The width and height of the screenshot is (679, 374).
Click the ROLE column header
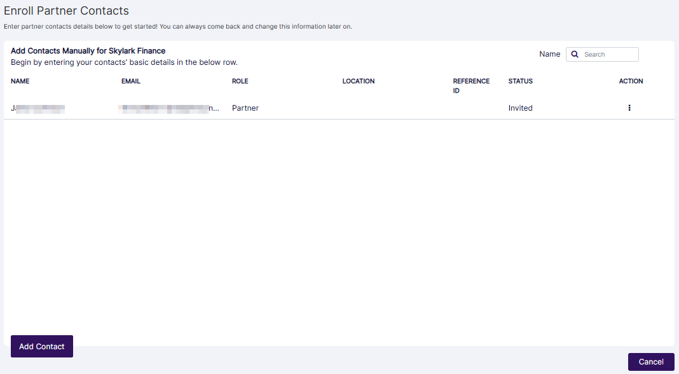pyautogui.click(x=240, y=81)
